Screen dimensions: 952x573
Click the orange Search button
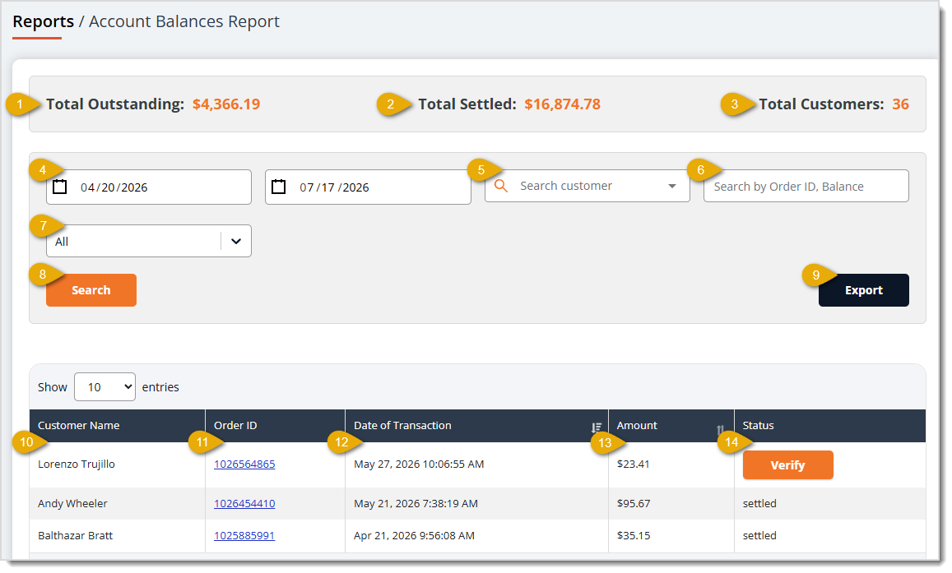(91, 290)
